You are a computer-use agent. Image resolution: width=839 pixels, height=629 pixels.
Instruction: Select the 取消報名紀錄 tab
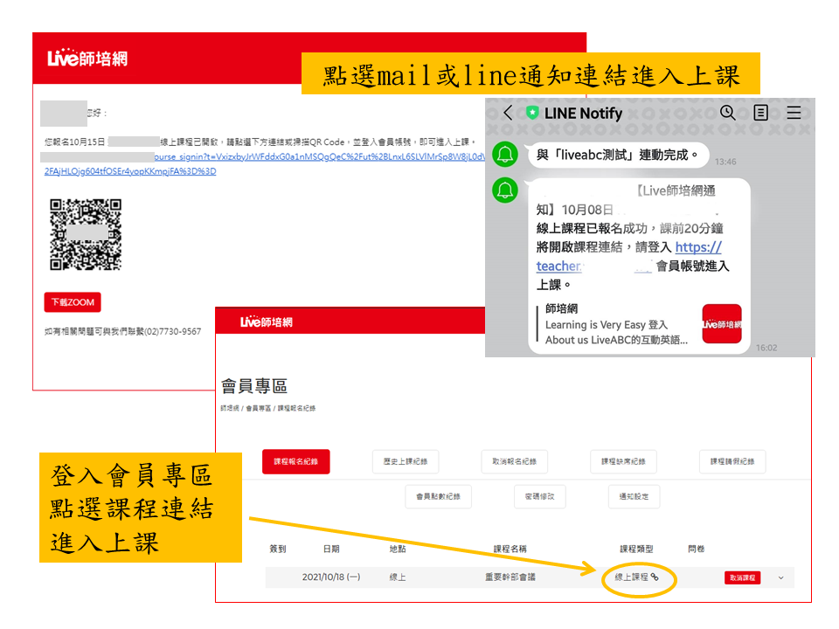[515, 461]
